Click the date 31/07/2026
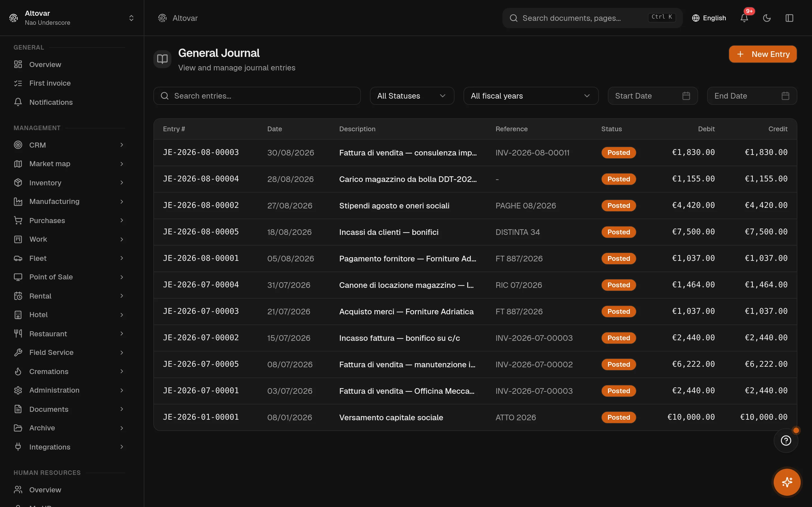Viewport: 812px width, 507px height. click(288, 285)
